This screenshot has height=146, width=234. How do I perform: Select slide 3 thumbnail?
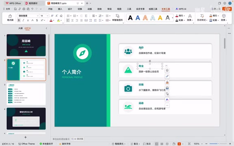26,94
